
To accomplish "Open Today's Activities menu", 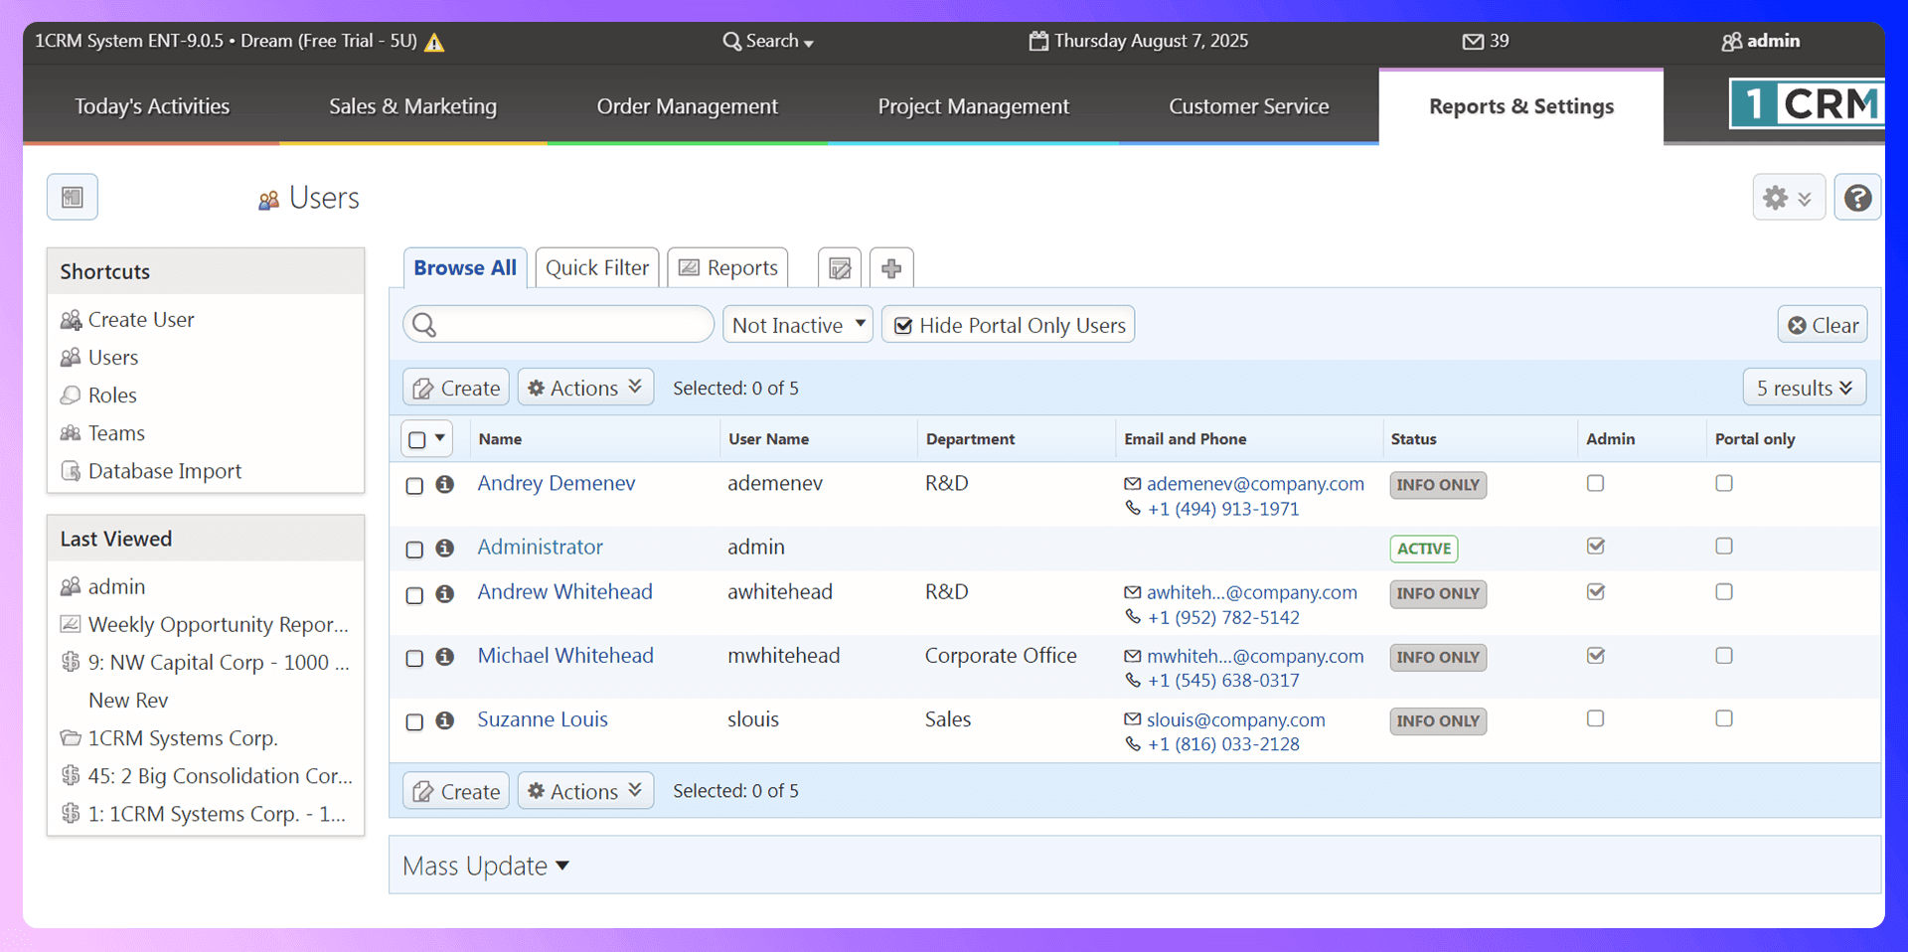I will point(152,106).
